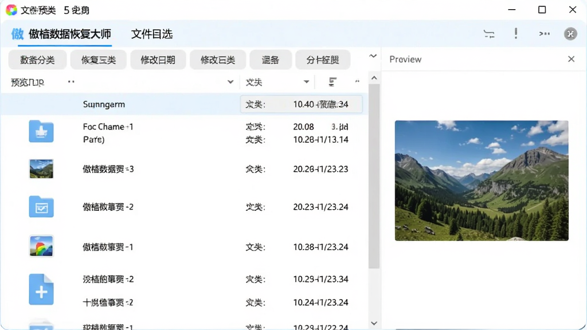
Task: Open the 文失 column dropdown
Action: click(x=306, y=82)
